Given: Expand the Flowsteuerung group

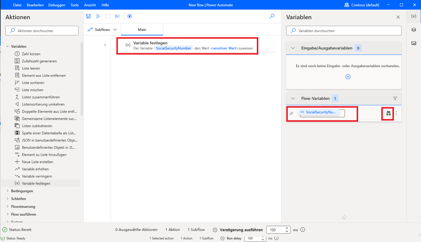Looking at the screenshot, I should click(x=8, y=207).
